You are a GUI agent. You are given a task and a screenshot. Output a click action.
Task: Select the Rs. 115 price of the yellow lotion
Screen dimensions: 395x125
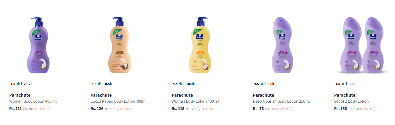[178, 109]
